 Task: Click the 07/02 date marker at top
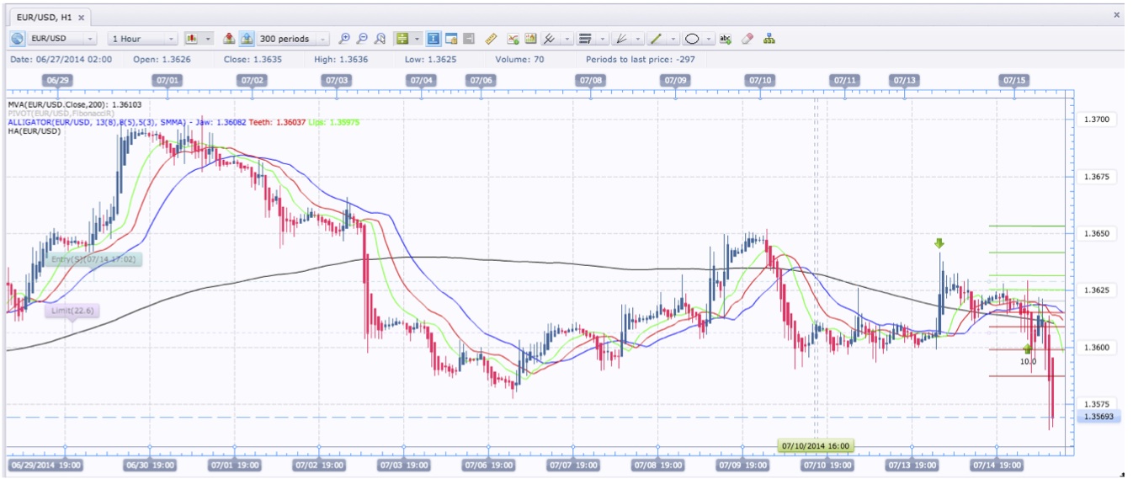pos(252,80)
